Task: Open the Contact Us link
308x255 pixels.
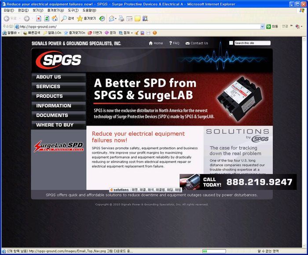Action: pos(197,43)
